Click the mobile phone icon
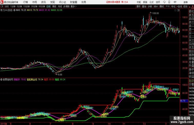Viewport: 194px width, 125px height. click(x=169, y=2)
